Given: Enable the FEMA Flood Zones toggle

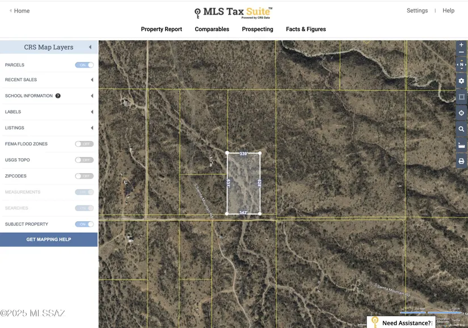Looking at the screenshot, I should [84, 144].
